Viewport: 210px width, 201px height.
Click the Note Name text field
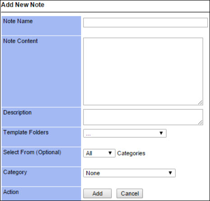pos(146,23)
